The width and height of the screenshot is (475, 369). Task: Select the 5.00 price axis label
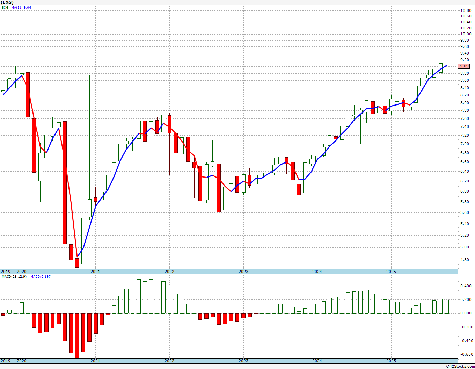click(x=465, y=247)
